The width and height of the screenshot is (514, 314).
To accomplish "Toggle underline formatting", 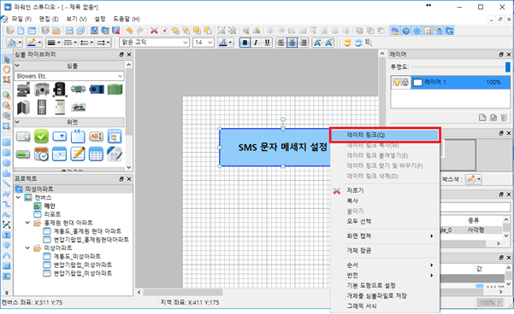I will click(267, 43).
